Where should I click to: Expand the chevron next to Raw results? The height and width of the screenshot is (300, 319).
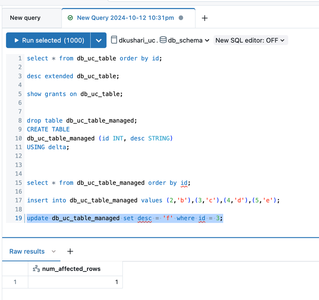click(x=53, y=251)
